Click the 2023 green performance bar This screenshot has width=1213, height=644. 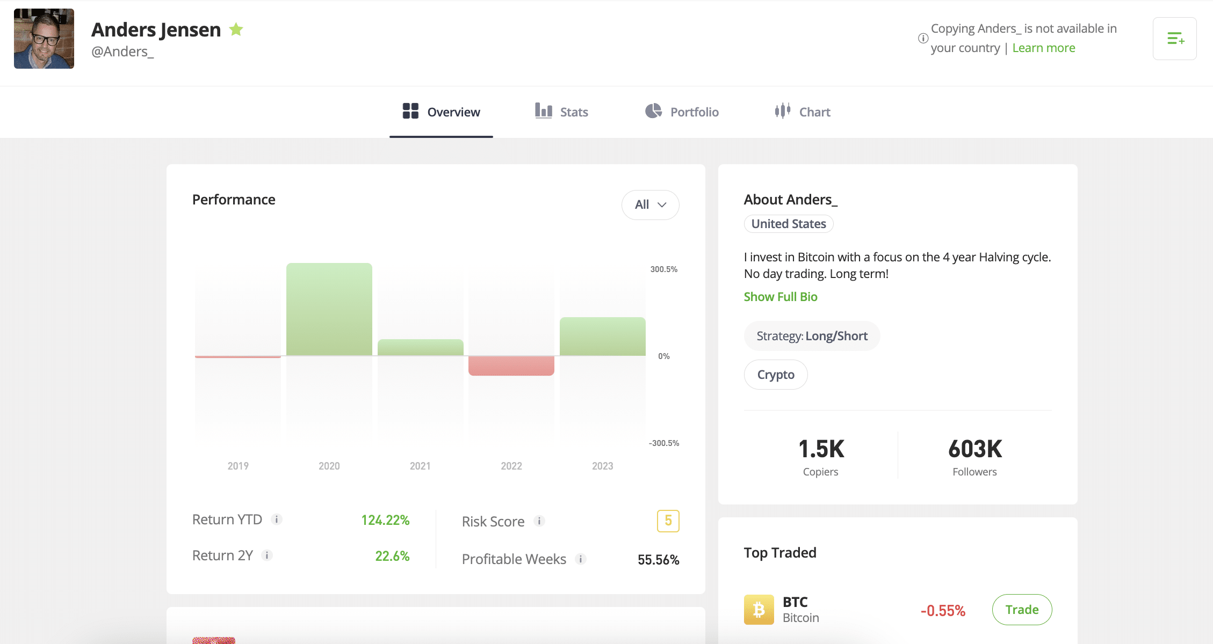(x=602, y=336)
